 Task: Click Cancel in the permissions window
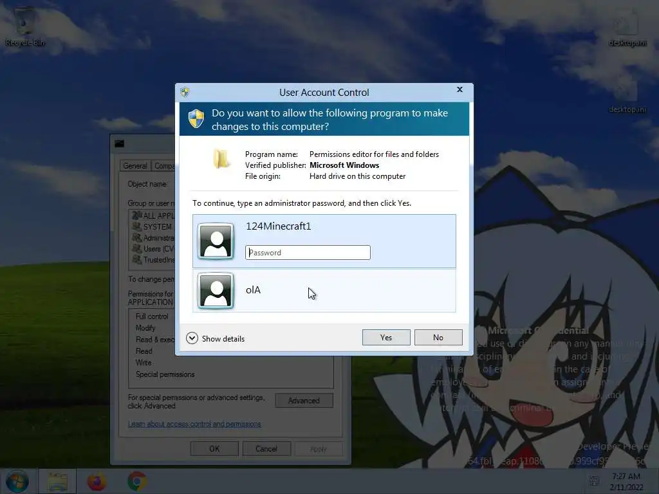(266, 448)
